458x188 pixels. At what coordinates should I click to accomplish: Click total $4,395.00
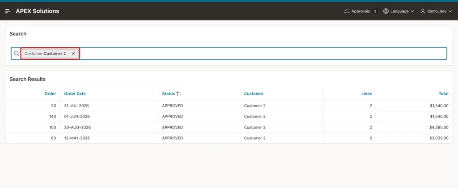click(x=439, y=127)
